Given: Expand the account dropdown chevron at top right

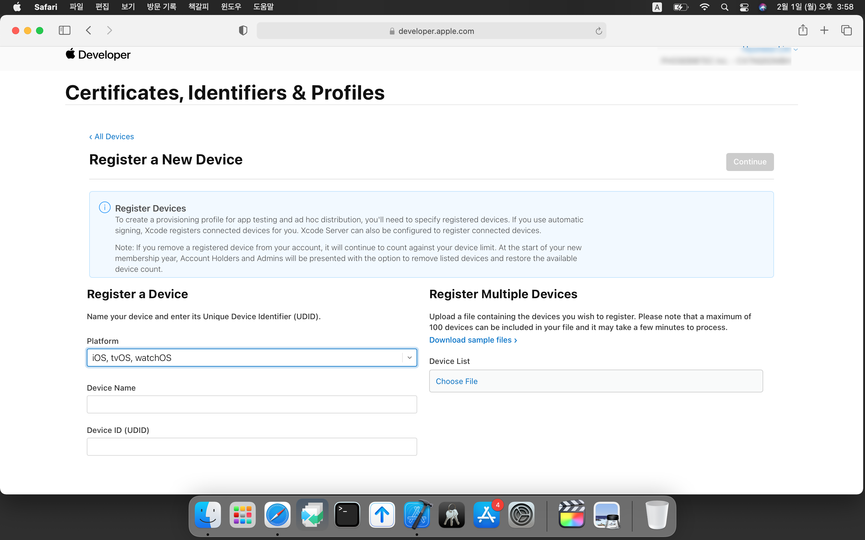Looking at the screenshot, I should pyautogui.click(x=795, y=49).
